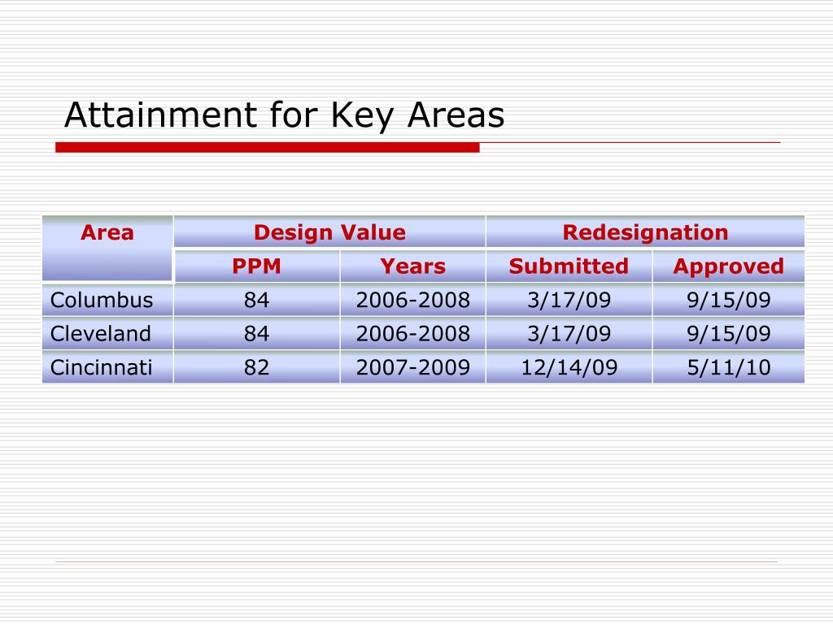Image resolution: width=833 pixels, height=624 pixels.
Task: Click Cleveland approved date 9/15/09
Action: point(728,333)
